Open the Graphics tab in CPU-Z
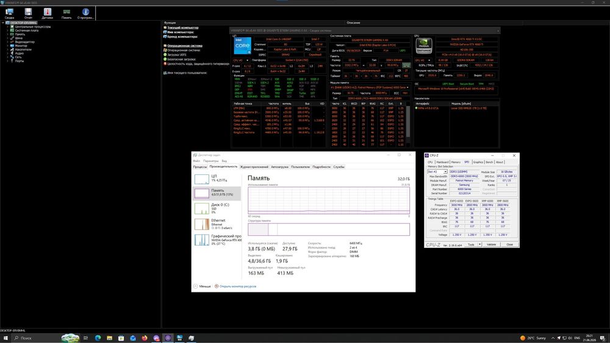Screen dimensions: 610x343 pos(478,162)
